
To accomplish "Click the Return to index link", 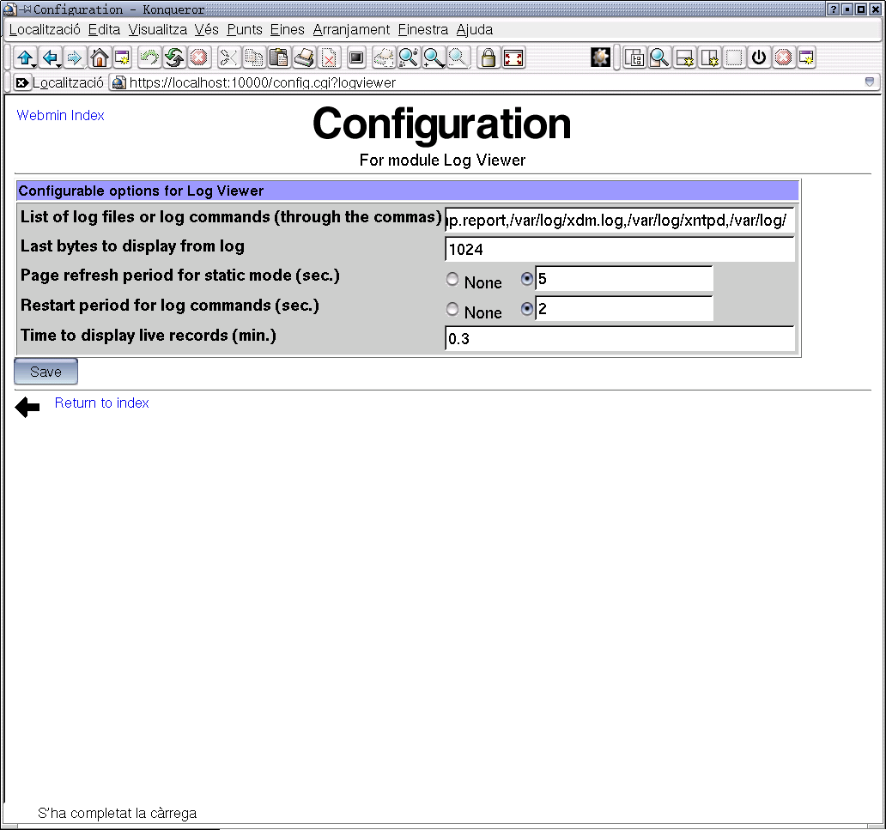I will point(101,403).
